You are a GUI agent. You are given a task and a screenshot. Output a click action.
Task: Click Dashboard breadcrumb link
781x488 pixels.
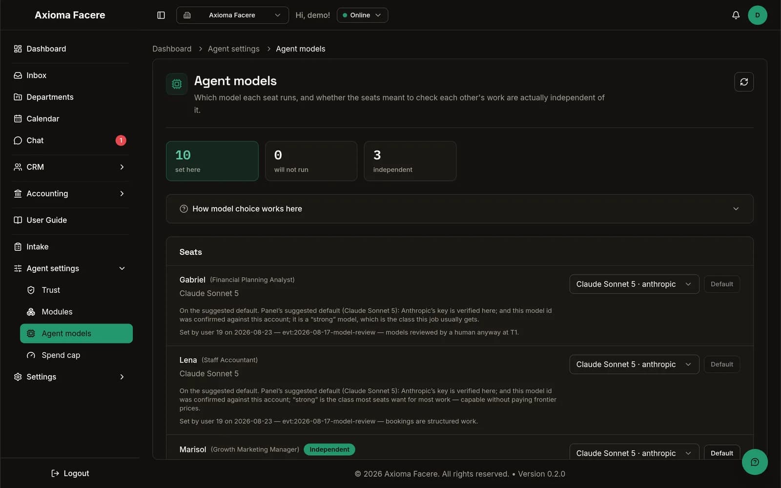172,49
